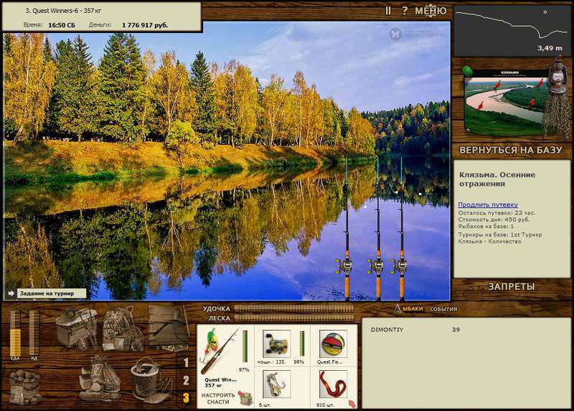Click the УДОЧКА tension bar

coord(294,308)
